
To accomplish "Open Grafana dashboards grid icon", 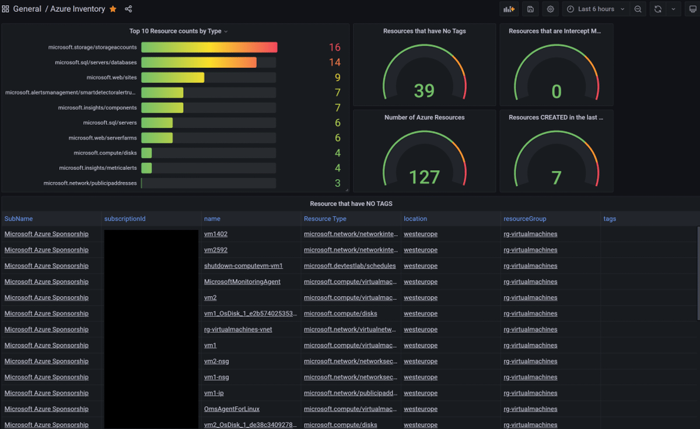I will click(x=5, y=9).
